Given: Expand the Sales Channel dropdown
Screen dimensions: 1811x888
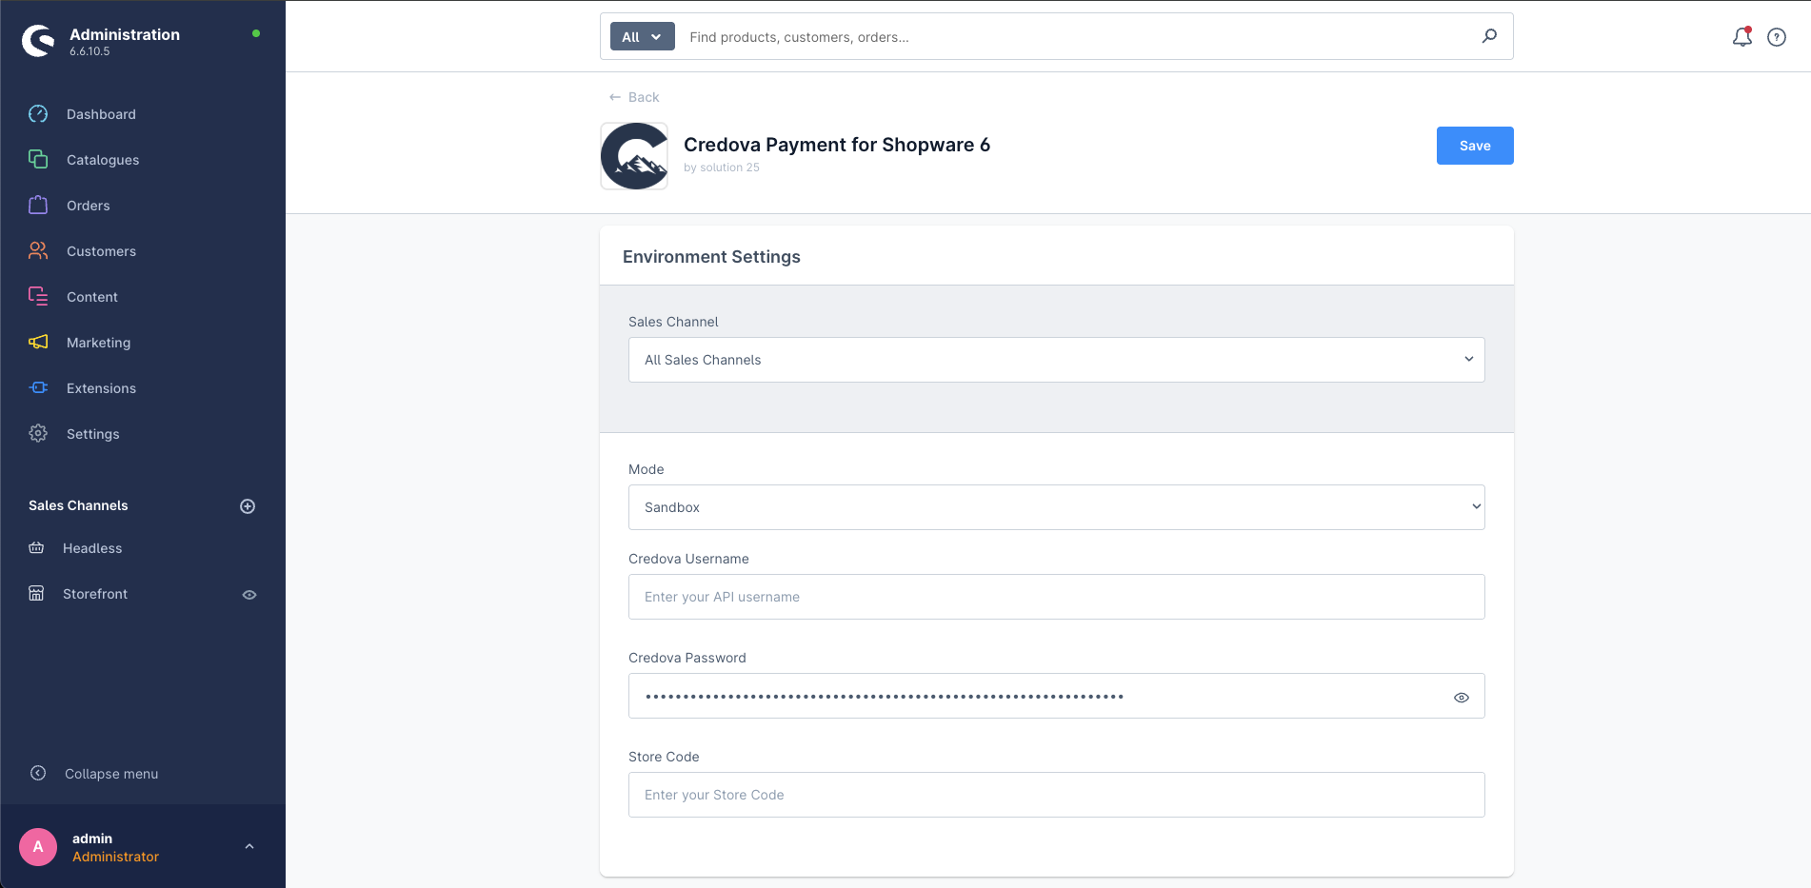Looking at the screenshot, I should (1056, 360).
